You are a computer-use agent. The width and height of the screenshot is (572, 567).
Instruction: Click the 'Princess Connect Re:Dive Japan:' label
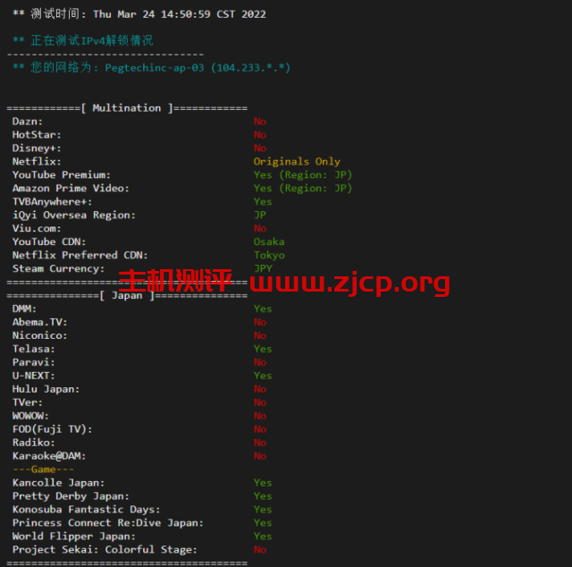(107, 523)
